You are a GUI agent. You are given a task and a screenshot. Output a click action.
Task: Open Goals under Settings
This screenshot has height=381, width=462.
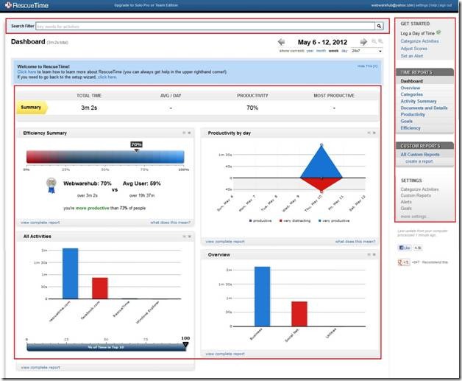(406, 209)
